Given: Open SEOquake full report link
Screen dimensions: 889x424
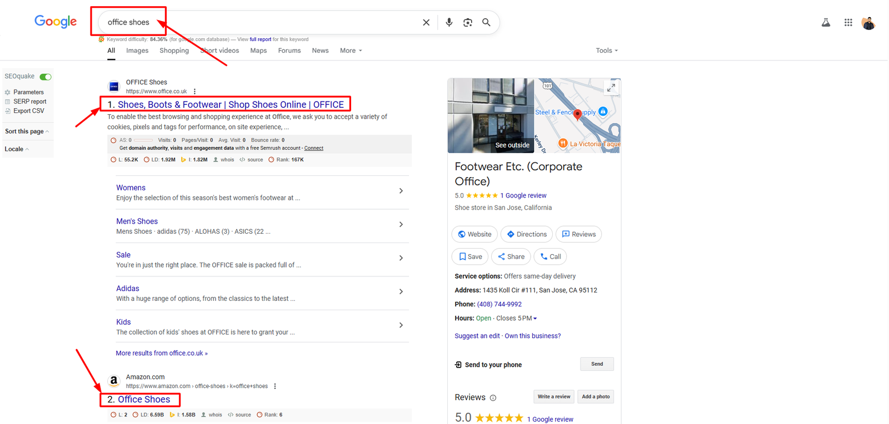Looking at the screenshot, I should click(x=261, y=39).
